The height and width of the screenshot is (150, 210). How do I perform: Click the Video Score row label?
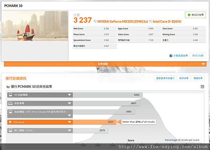click(x=123, y=35)
